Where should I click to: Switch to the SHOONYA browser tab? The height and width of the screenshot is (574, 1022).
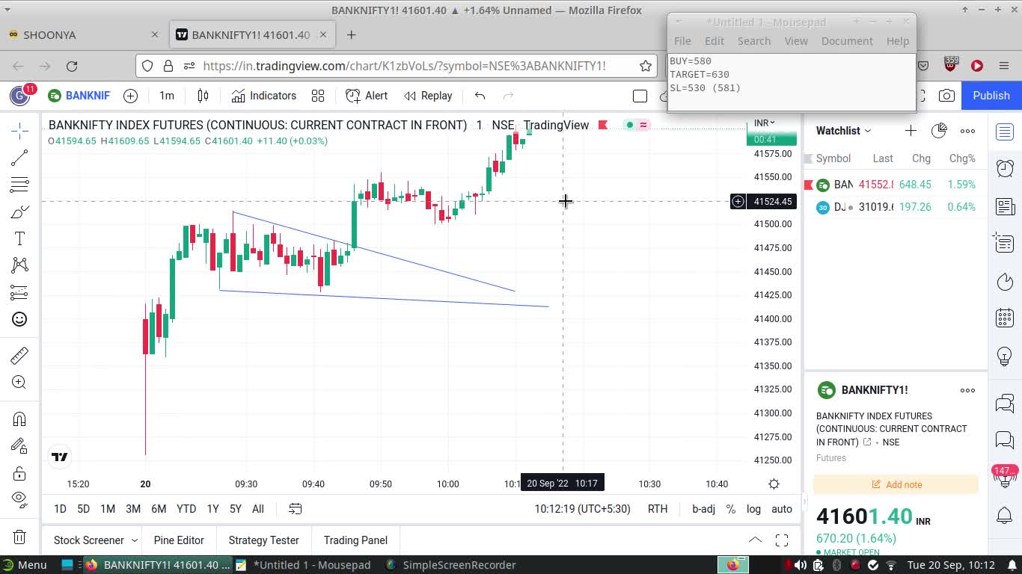(82, 35)
